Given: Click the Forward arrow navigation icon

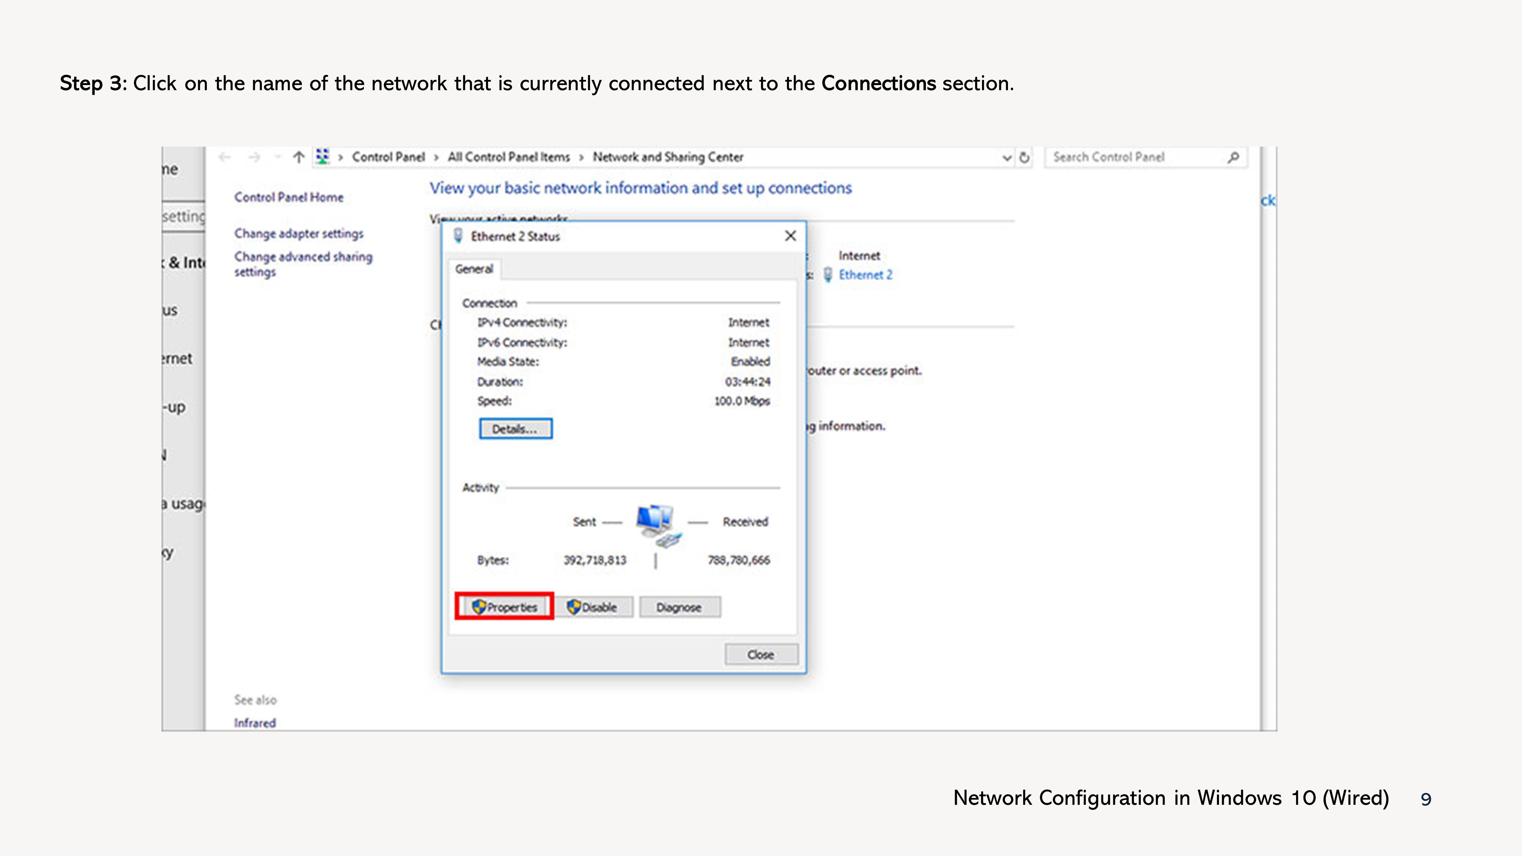Looking at the screenshot, I should tap(254, 157).
